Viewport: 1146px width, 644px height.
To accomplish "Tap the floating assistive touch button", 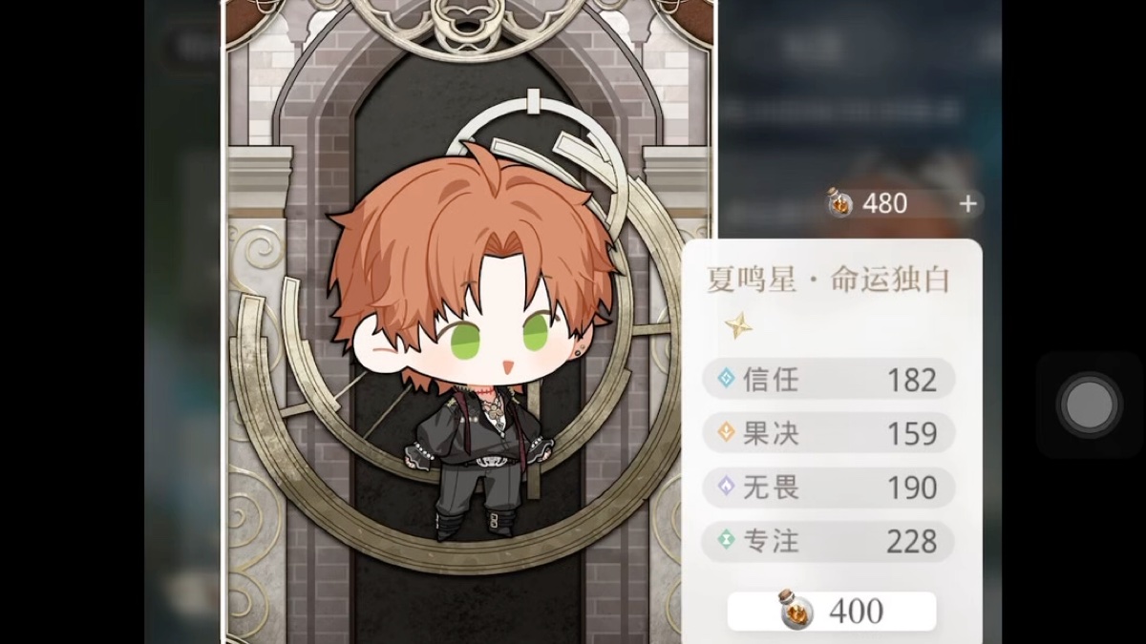I will click(1090, 405).
